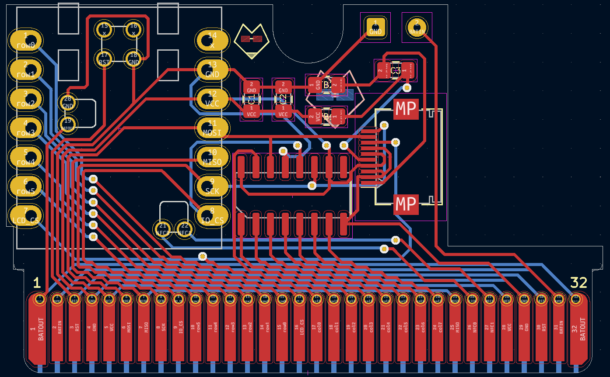Select edge connector pad 31 BATIN

pos(558,329)
